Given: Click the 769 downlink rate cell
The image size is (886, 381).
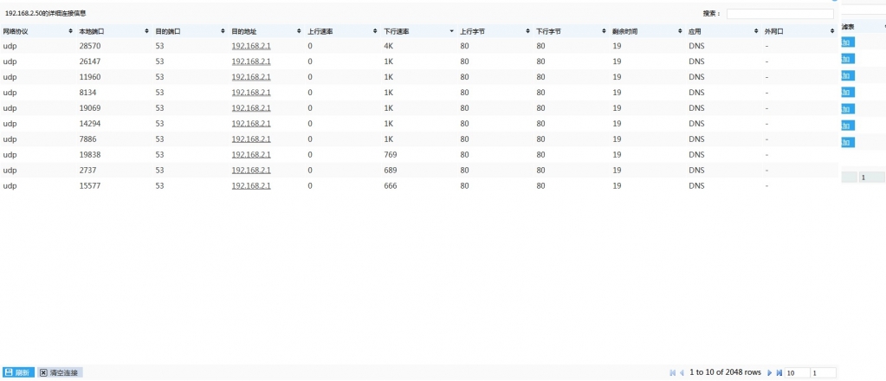Looking at the screenshot, I should click(391, 154).
